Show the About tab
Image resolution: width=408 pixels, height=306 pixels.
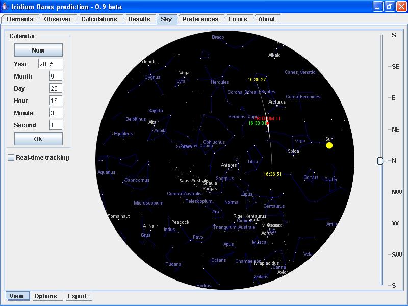(x=266, y=19)
